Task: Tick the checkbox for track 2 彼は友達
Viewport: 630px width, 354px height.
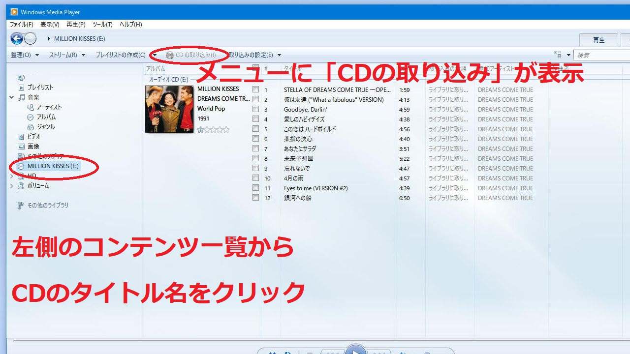Action: click(255, 99)
